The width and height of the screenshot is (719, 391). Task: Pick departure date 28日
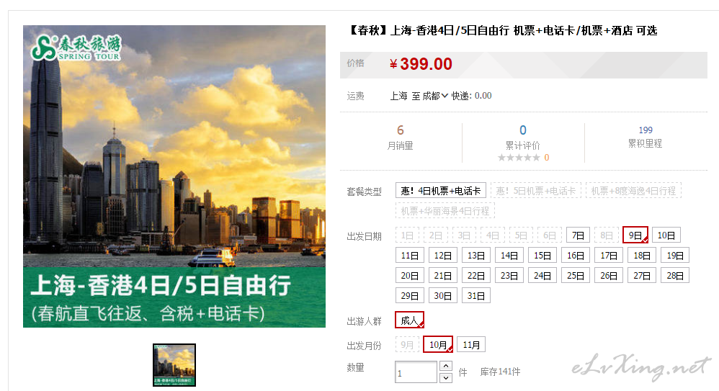pos(675,276)
